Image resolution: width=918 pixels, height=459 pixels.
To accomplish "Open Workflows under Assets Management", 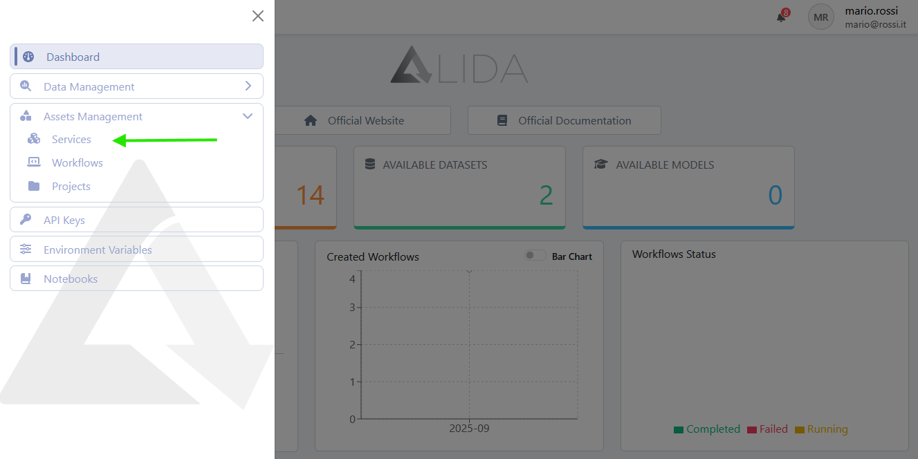I will click(77, 163).
